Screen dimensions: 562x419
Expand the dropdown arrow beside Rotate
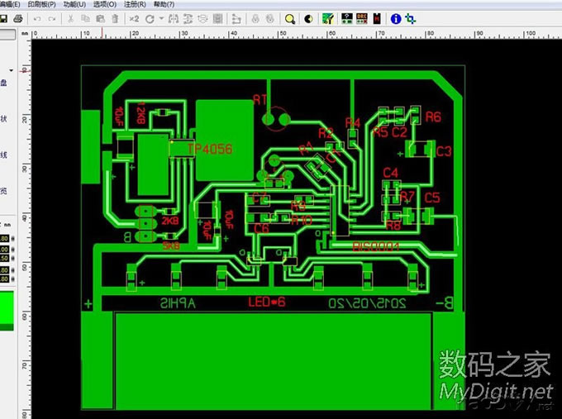point(159,18)
